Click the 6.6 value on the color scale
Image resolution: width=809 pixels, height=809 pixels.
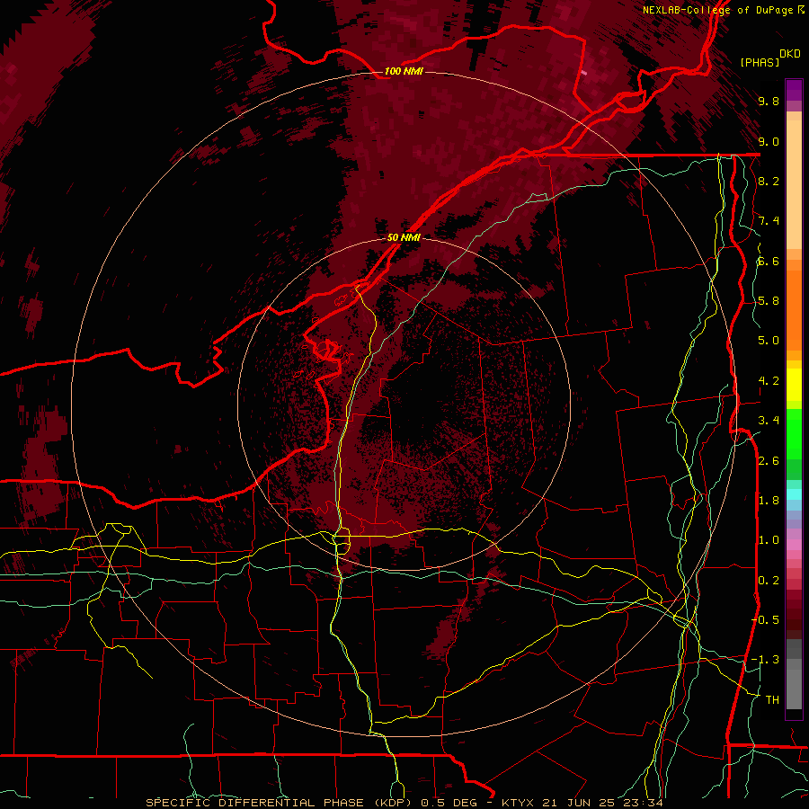click(769, 261)
